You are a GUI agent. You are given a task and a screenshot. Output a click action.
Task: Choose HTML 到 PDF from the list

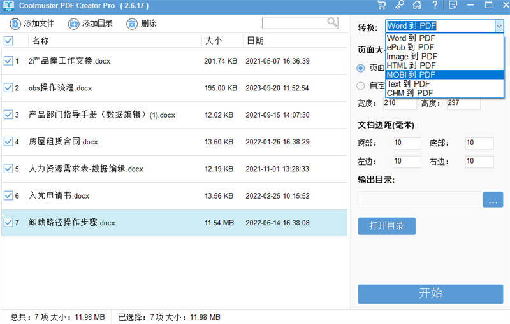click(444, 66)
